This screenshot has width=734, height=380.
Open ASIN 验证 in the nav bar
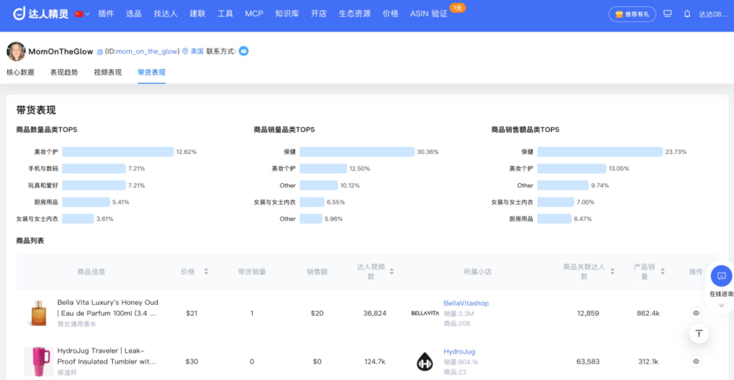point(428,14)
